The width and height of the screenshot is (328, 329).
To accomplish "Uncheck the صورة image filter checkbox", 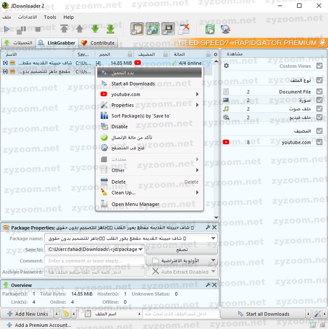I will click(319, 100).
